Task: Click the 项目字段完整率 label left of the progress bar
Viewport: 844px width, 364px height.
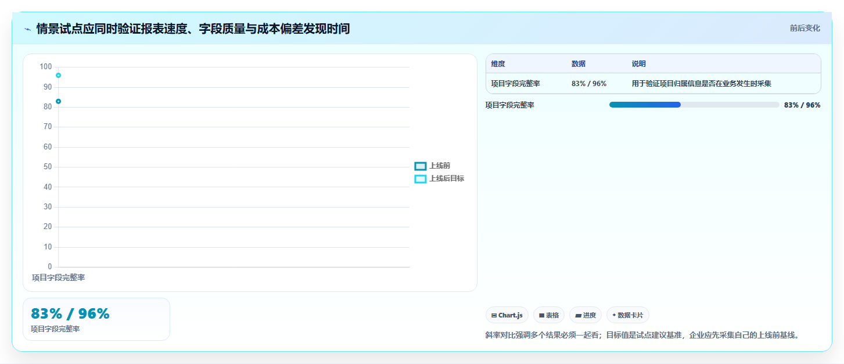Action: [x=510, y=105]
